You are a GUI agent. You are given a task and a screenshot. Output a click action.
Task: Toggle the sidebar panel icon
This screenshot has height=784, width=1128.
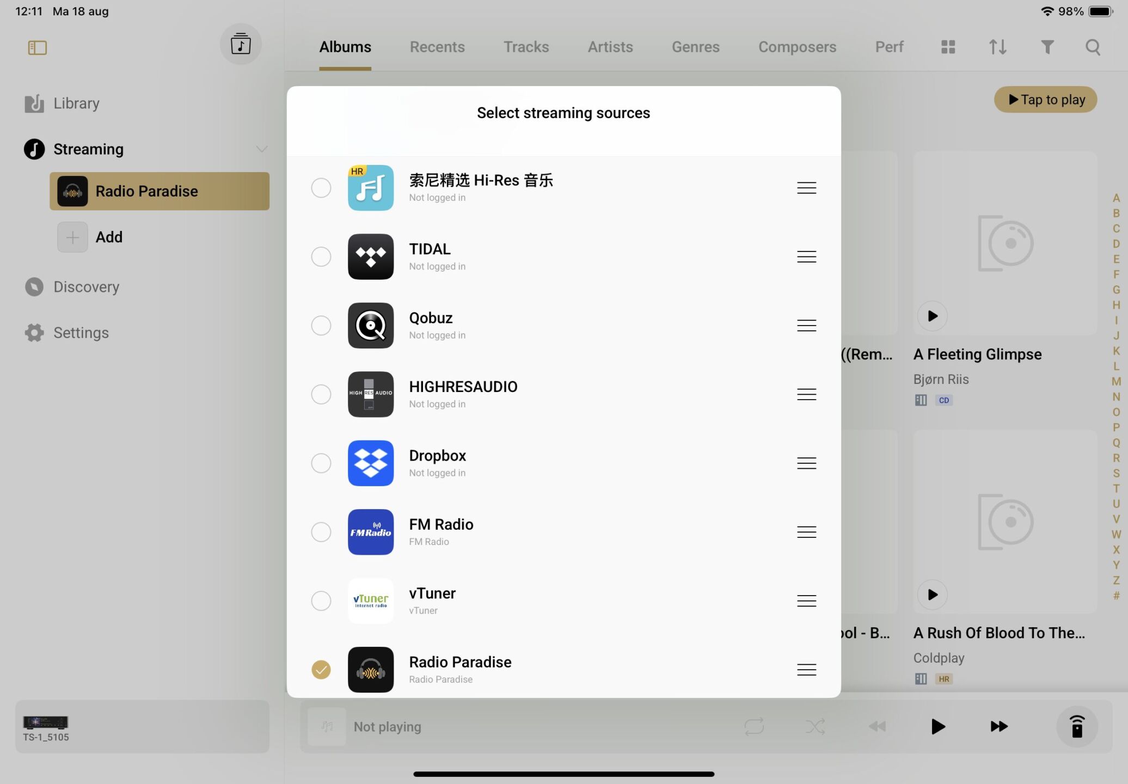click(37, 48)
